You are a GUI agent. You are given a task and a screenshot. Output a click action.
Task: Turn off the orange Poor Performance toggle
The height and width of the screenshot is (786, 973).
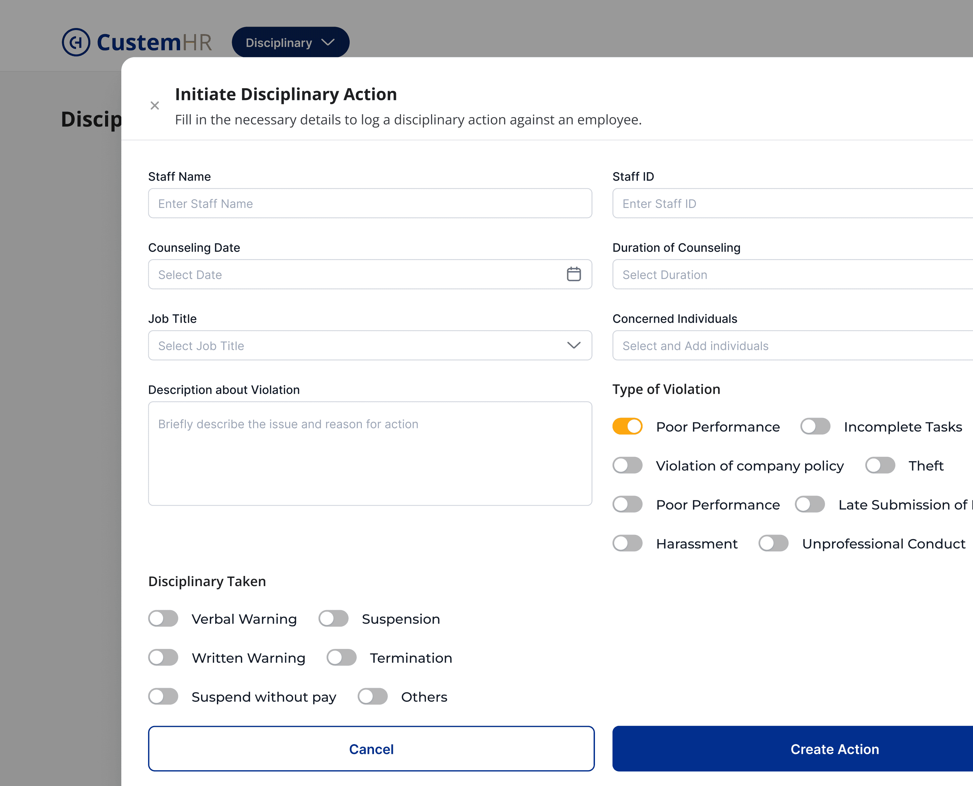tap(627, 426)
